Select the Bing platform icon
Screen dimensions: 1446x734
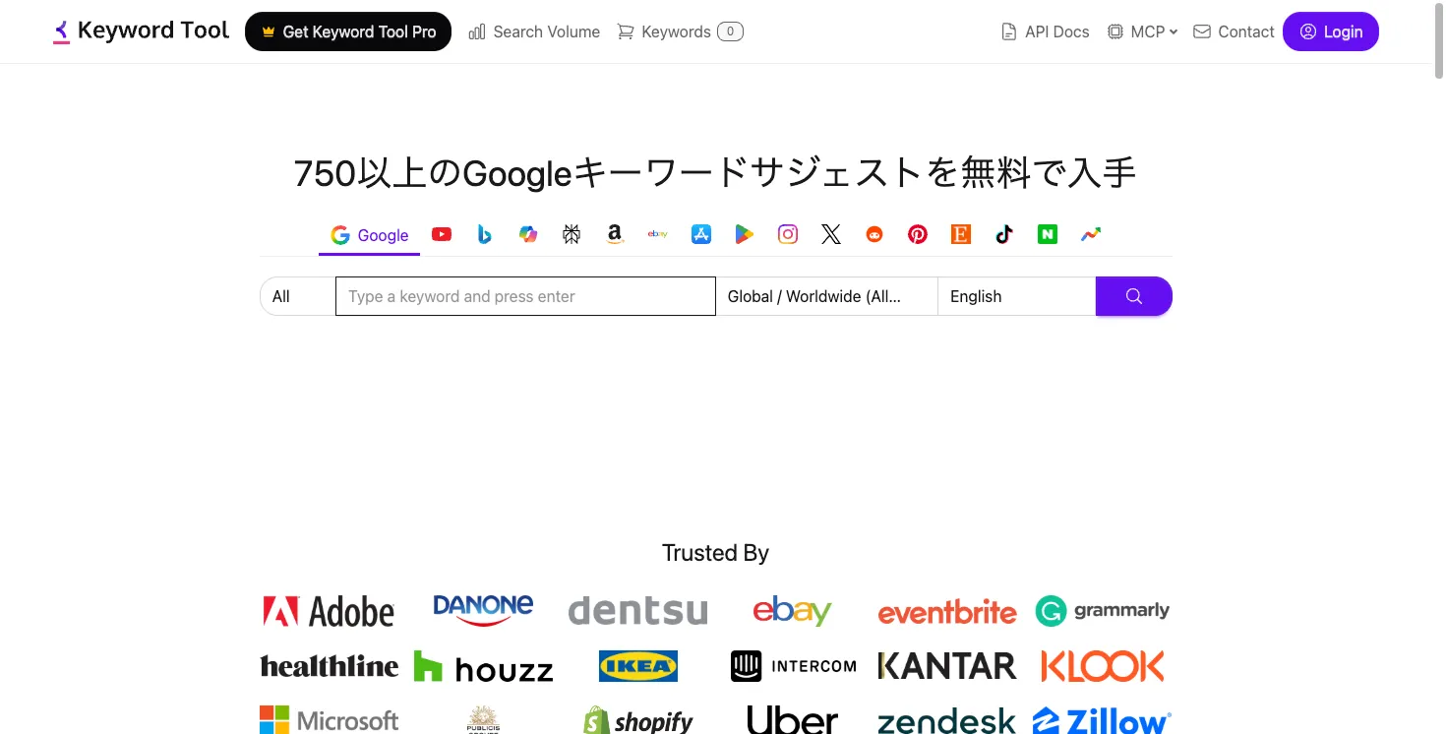[x=485, y=234]
